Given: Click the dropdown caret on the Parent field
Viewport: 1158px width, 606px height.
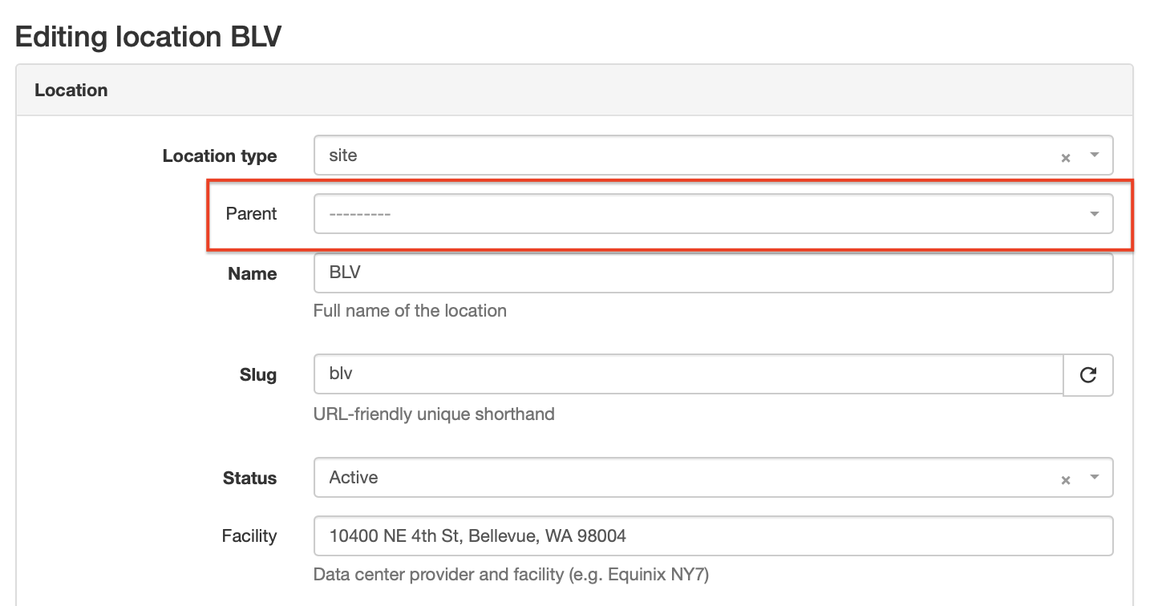Looking at the screenshot, I should click(x=1094, y=213).
